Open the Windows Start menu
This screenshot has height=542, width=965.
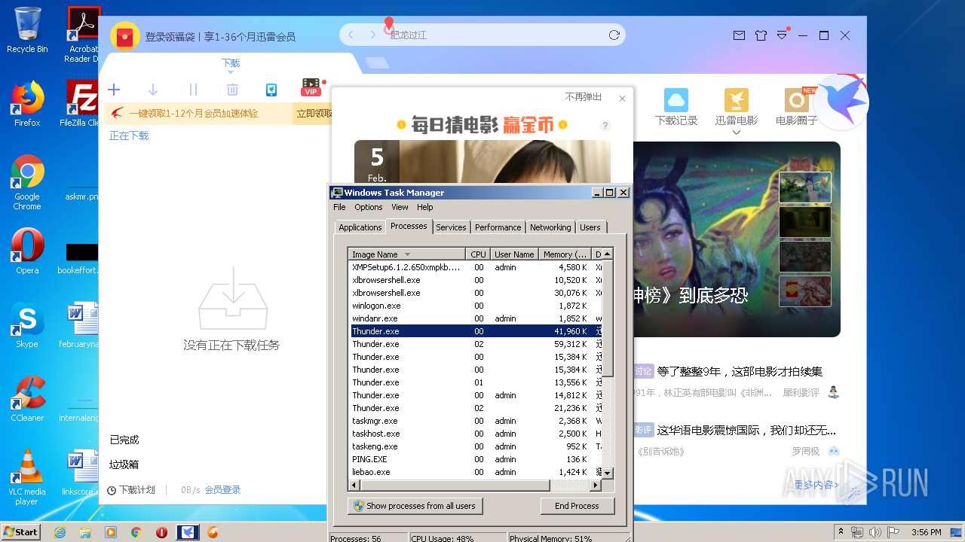tap(20, 531)
